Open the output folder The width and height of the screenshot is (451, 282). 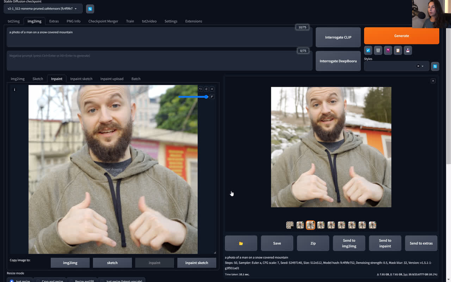point(241,243)
